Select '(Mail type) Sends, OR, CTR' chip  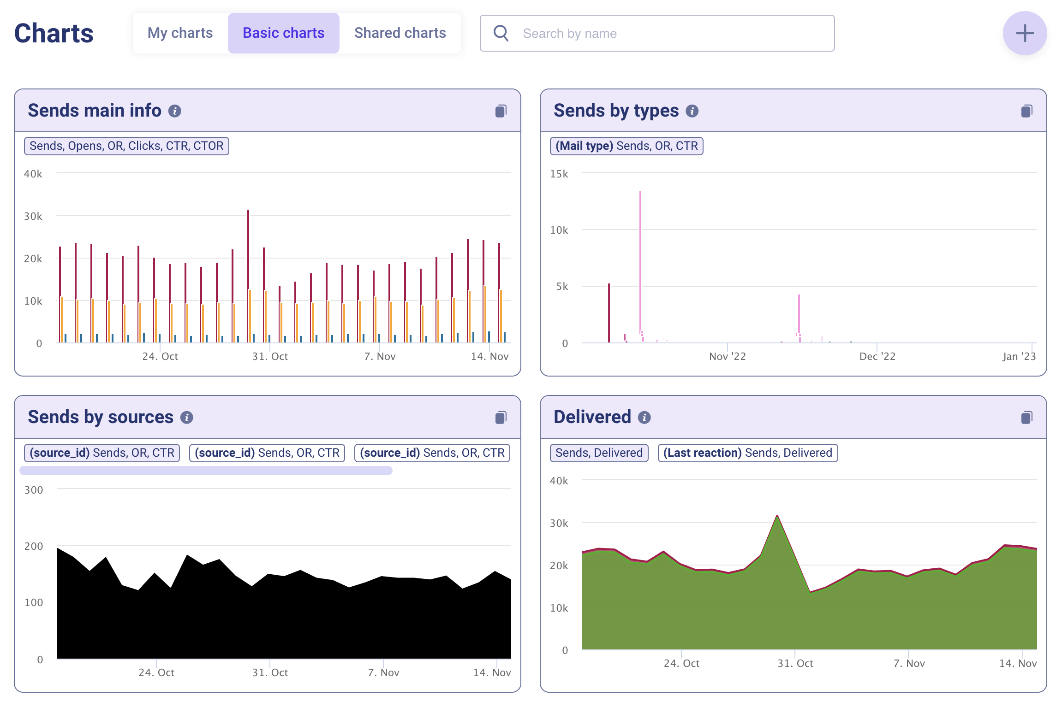pyautogui.click(x=626, y=146)
